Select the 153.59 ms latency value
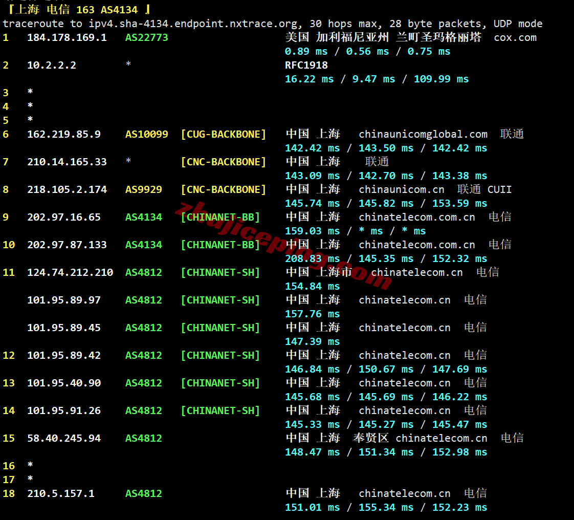The height and width of the screenshot is (520, 574). tap(459, 204)
